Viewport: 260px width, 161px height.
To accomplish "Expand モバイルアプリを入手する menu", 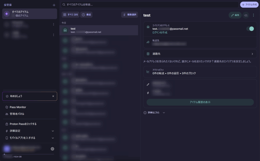I will click(x=30, y=138).
